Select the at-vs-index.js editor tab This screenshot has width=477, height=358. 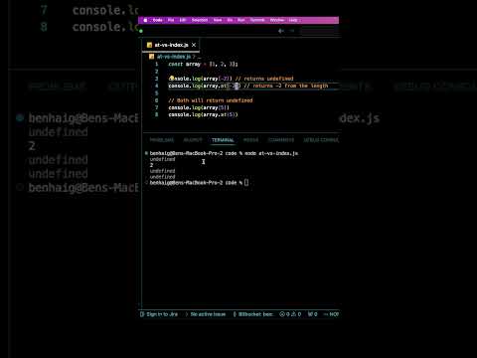(171, 45)
